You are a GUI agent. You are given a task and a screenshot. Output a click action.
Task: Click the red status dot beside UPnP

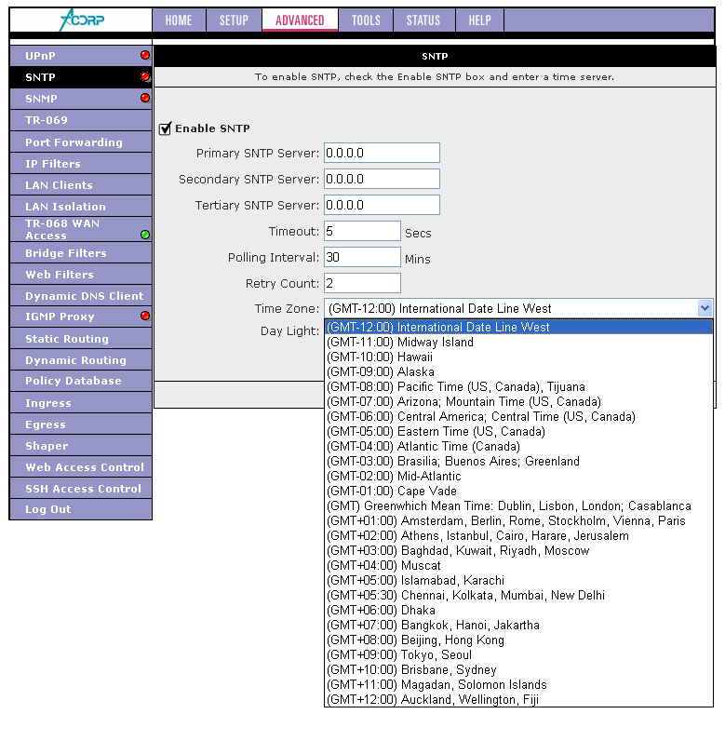pyautogui.click(x=145, y=55)
